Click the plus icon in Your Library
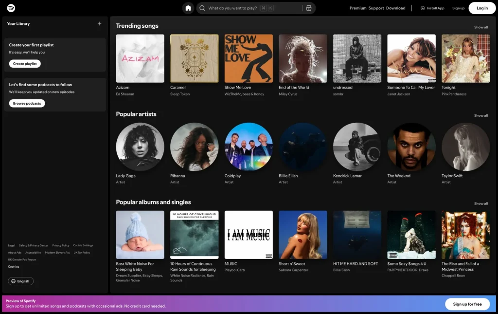This screenshot has width=498, height=314. pyautogui.click(x=100, y=23)
